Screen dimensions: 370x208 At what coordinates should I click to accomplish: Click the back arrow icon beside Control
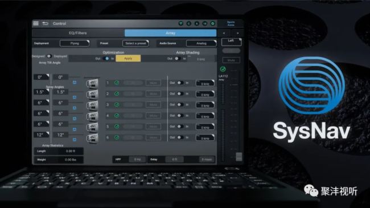coord(45,23)
